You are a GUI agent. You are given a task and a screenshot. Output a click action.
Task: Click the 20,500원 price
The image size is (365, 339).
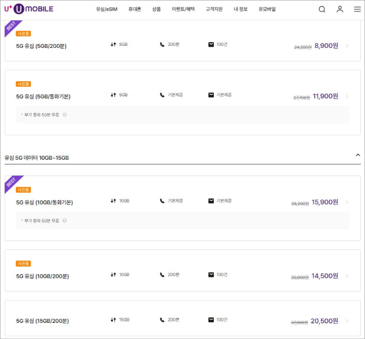[x=324, y=321]
